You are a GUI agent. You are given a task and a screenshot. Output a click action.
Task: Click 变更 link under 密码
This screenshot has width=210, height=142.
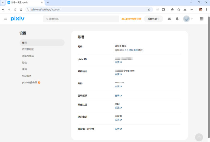118,86
